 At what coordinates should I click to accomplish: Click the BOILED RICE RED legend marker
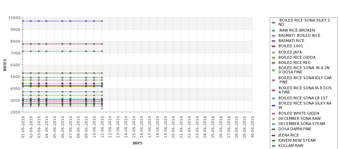(x=274, y=63)
